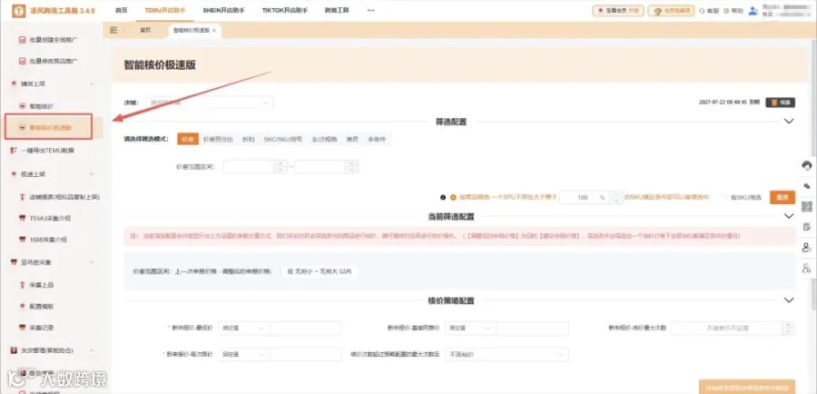Open the 不再核价 dropdown

(x=507, y=354)
